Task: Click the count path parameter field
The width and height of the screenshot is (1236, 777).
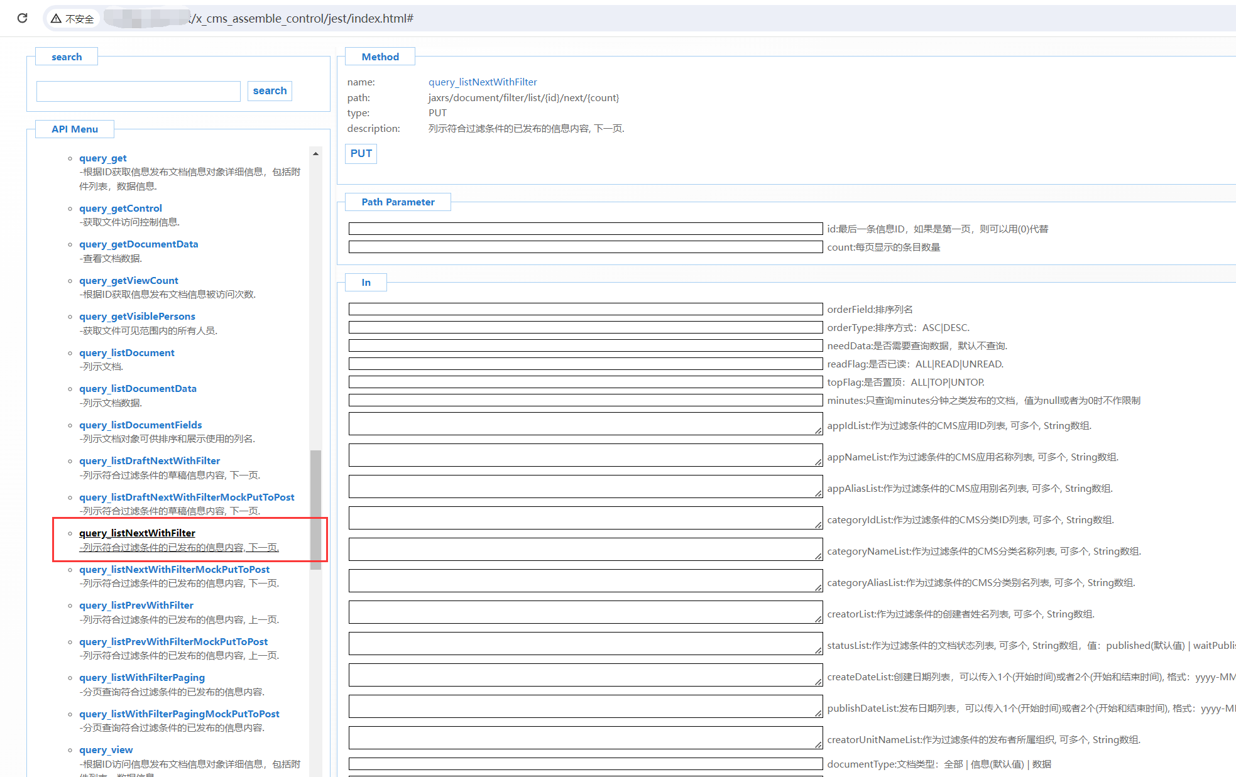Action: 585,247
